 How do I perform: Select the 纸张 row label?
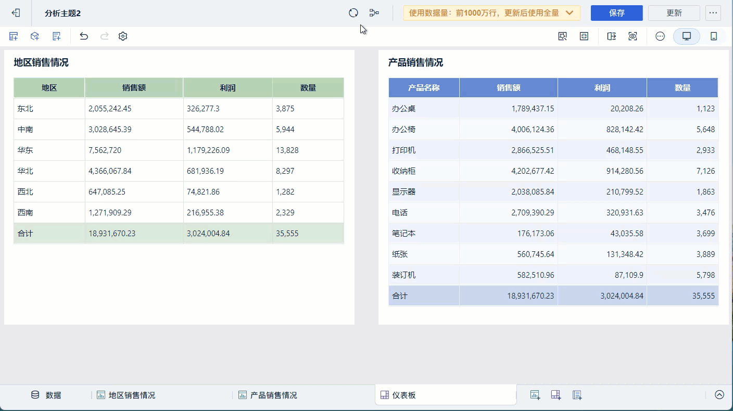(x=400, y=254)
